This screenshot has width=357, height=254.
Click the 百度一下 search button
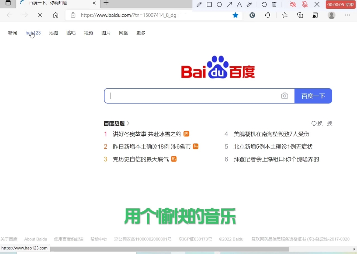313,96
